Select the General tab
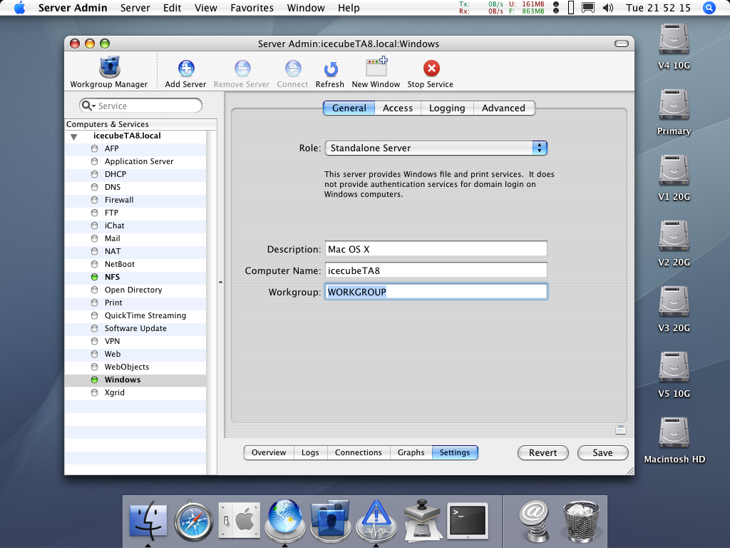This screenshot has height=548, width=730. pos(349,108)
